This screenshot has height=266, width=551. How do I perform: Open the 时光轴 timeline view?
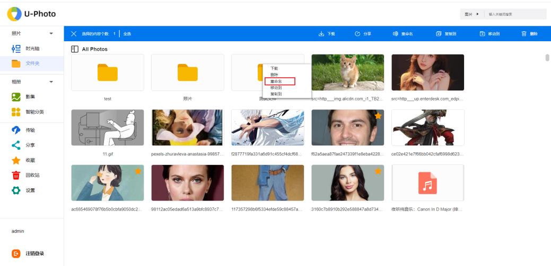click(32, 49)
